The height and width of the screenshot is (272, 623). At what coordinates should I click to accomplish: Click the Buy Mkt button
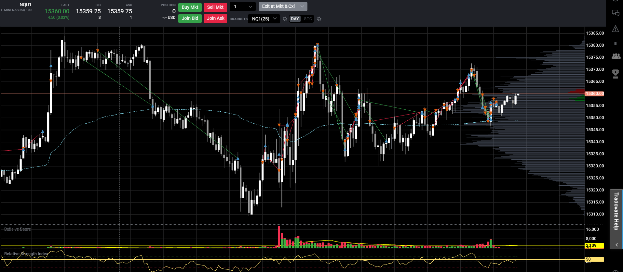coord(190,7)
